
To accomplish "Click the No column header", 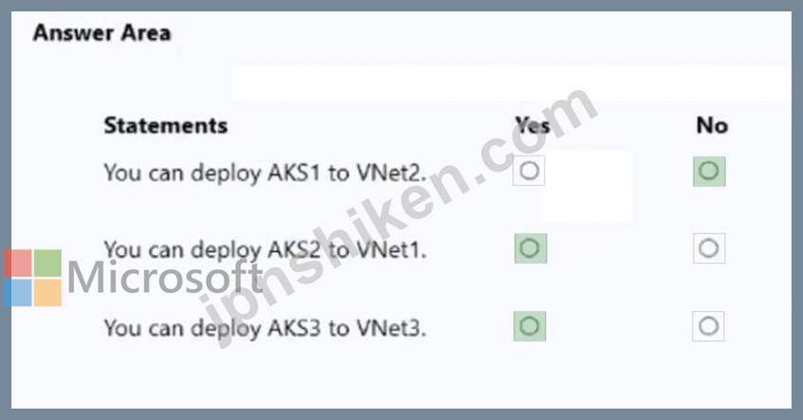I will pyautogui.click(x=712, y=125).
